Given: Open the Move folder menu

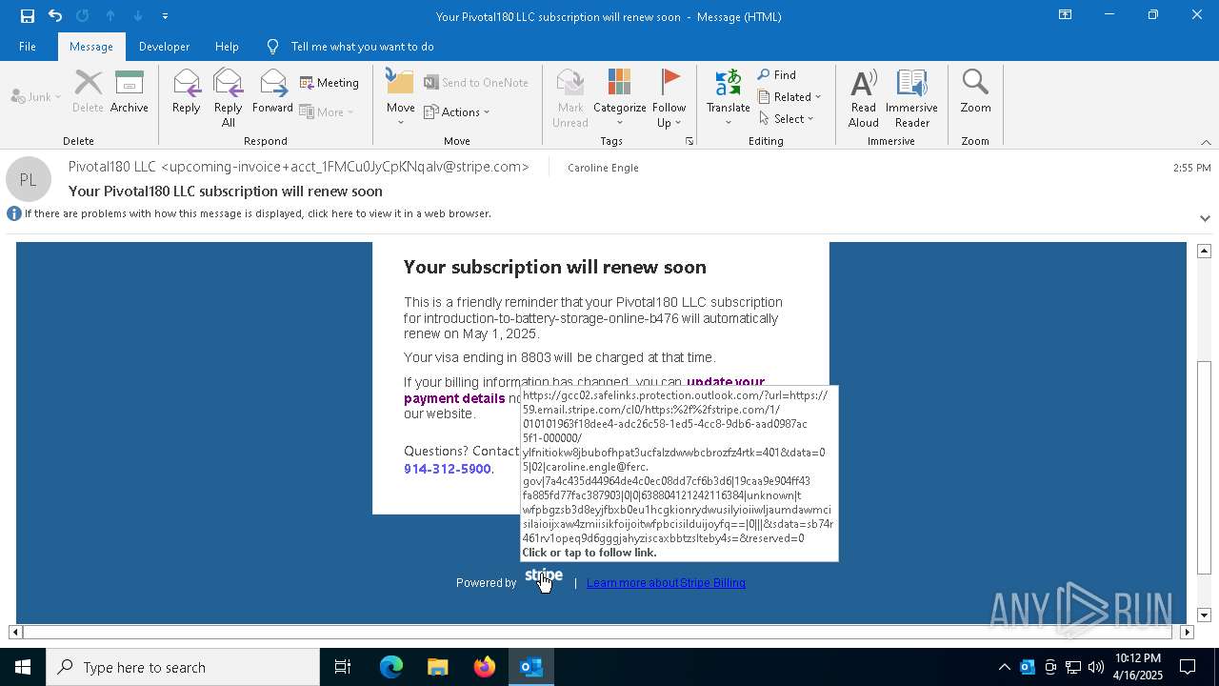Looking at the screenshot, I should point(401,98).
